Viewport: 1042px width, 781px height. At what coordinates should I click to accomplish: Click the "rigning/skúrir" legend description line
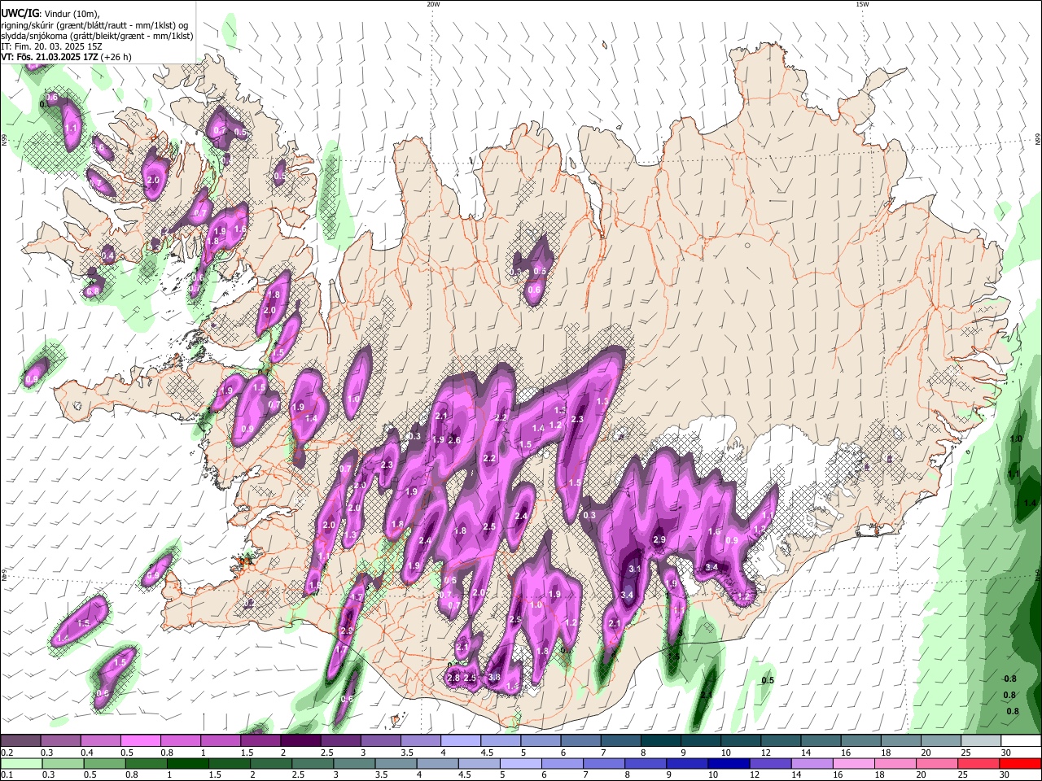[94, 24]
